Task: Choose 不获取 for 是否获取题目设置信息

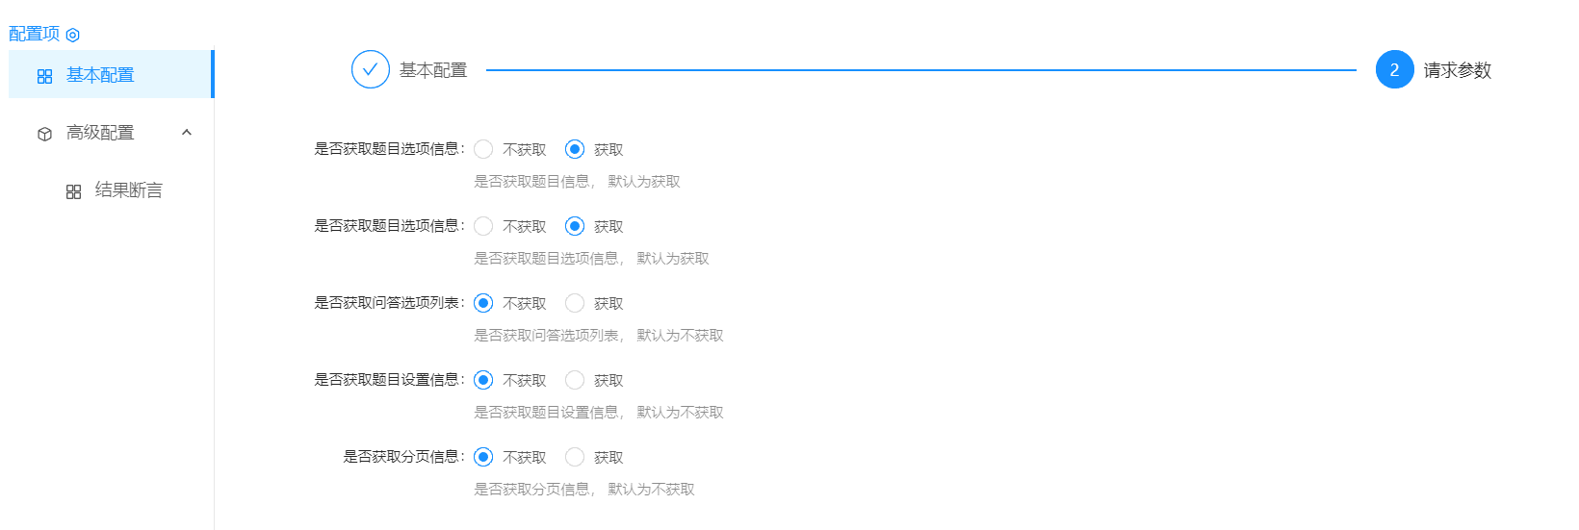Action: (x=483, y=380)
